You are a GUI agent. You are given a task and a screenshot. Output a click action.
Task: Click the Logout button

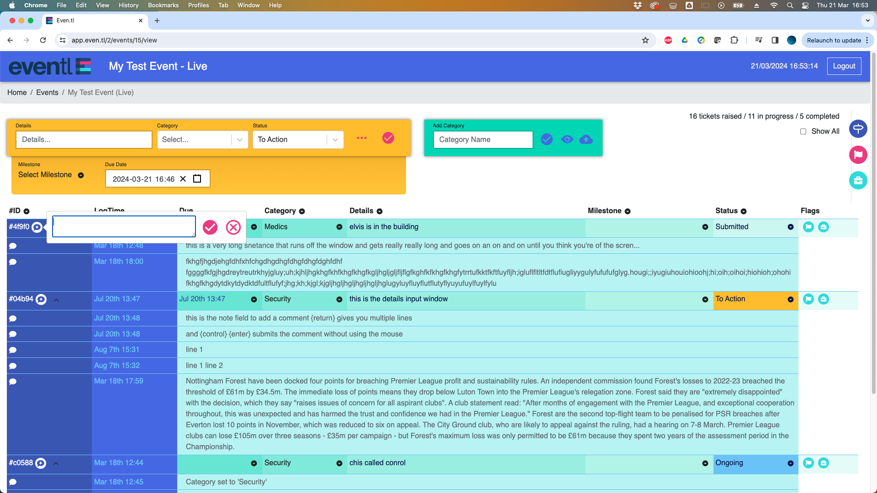tap(844, 66)
